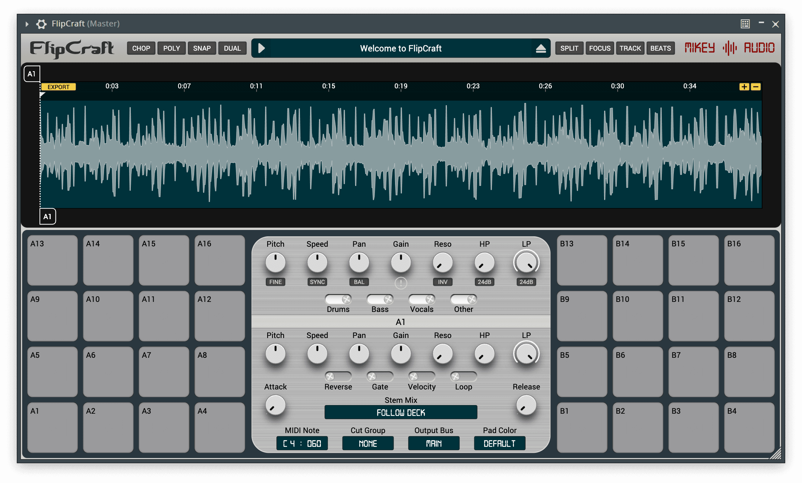This screenshot has width=802, height=483.
Task: Click the master Speed knob
Action: 317,263
